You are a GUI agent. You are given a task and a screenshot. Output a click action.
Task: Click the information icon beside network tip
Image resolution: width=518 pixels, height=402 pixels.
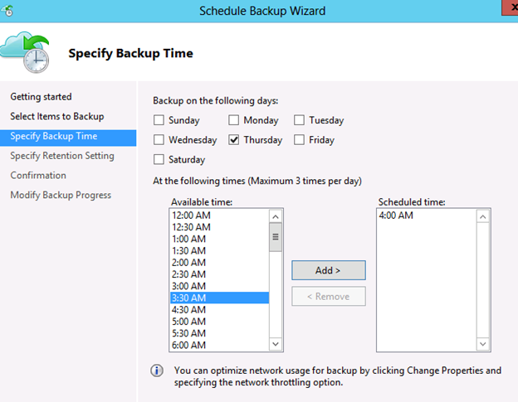point(157,371)
